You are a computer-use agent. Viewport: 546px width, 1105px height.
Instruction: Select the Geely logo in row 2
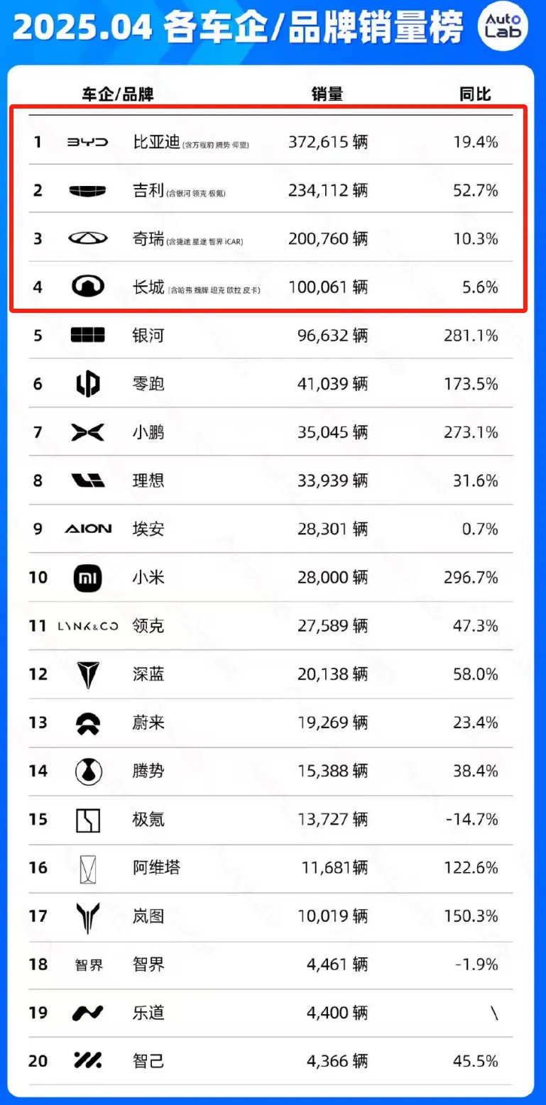point(87,190)
